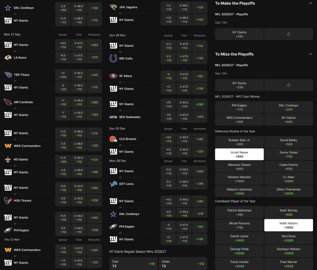
Task: Toggle the Sonny Styles +750 rookie pick
Action: click(288, 154)
